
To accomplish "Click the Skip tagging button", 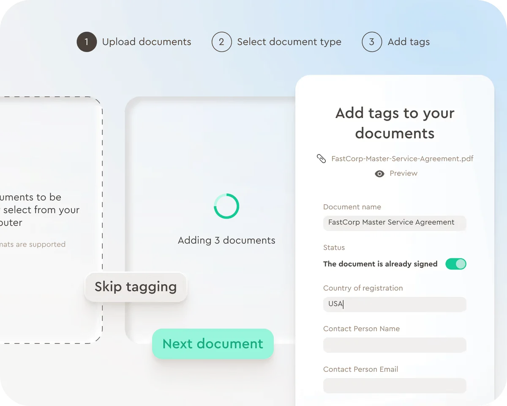I will [135, 287].
